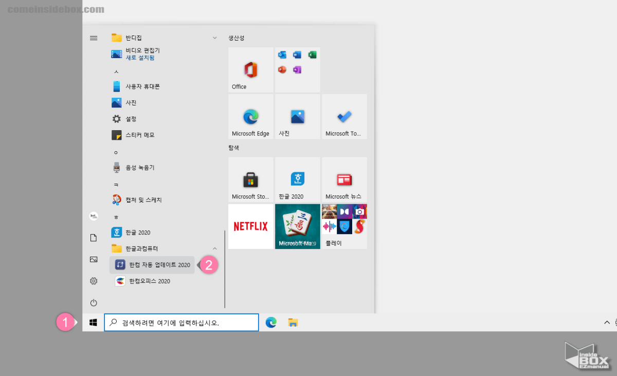Image resolution: width=617 pixels, height=376 pixels.
Task: Open File Explorer from the taskbar
Action: tap(293, 323)
